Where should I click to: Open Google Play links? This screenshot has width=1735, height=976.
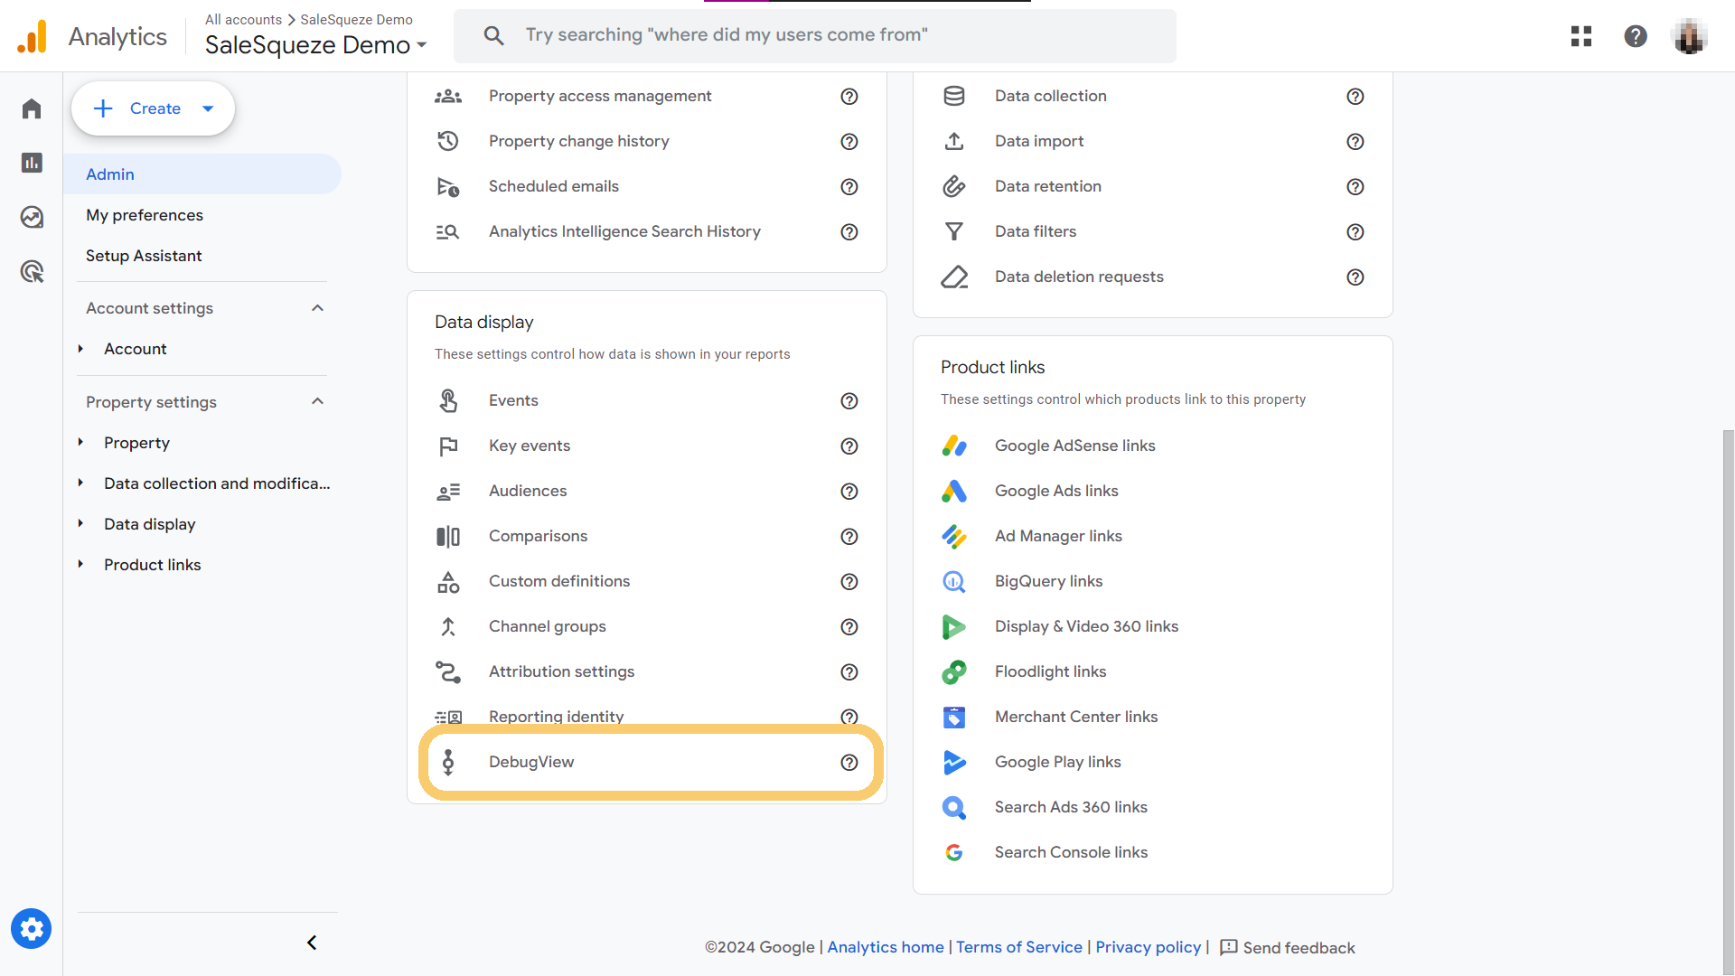point(1057,762)
